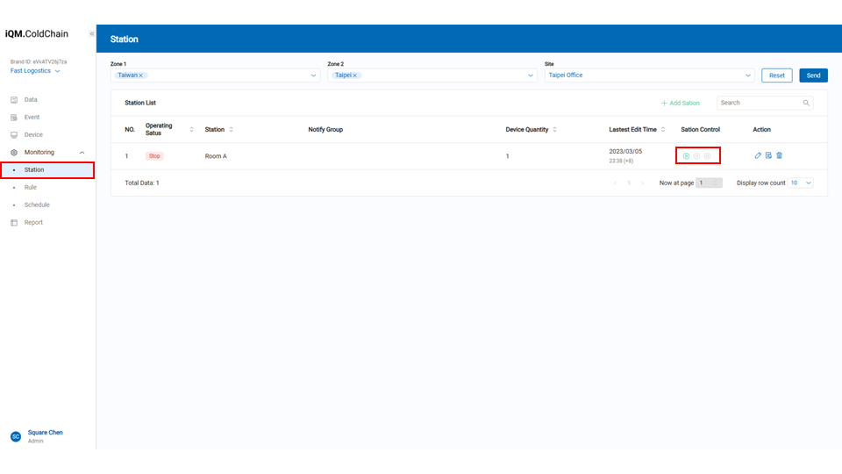Open the Report page in sidebar
The image size is (842, 474).
[33, 222]
